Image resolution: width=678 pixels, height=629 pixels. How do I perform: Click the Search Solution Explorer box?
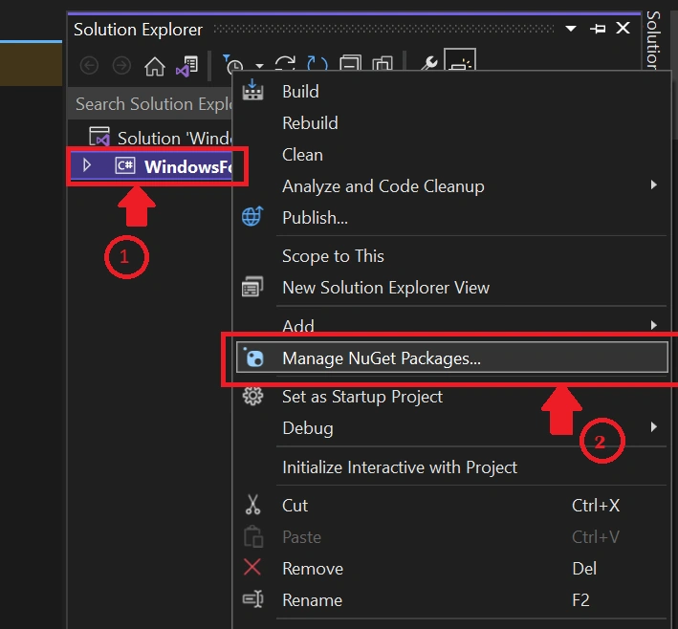pyautogui.click(x=150, y=104)
